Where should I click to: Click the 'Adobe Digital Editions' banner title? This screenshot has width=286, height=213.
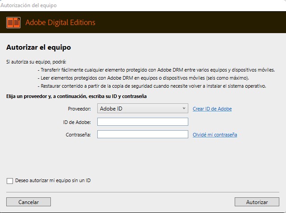[x=60, y=22]
